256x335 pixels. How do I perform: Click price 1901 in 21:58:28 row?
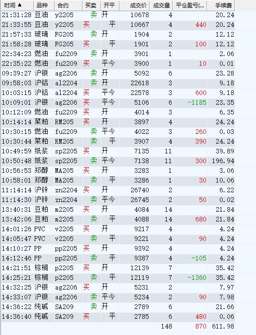pyautogui.click(x=141, y=44)
